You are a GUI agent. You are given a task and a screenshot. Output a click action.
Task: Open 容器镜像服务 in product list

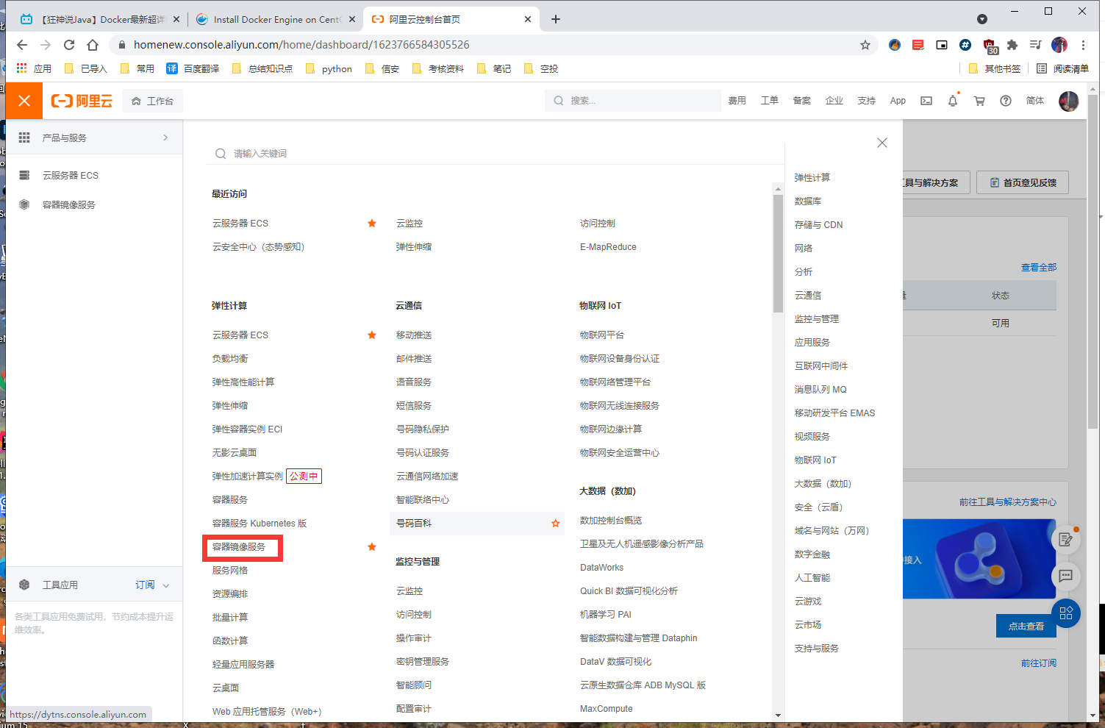[x=239, y=547]
